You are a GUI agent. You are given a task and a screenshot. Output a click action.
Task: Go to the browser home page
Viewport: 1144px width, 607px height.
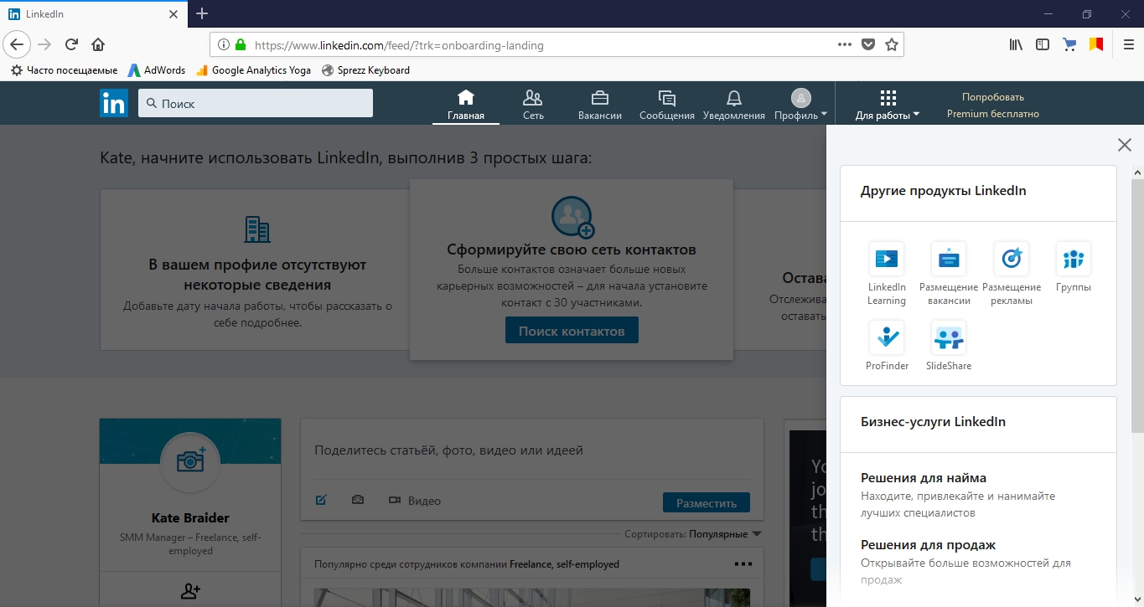(98, 44)
